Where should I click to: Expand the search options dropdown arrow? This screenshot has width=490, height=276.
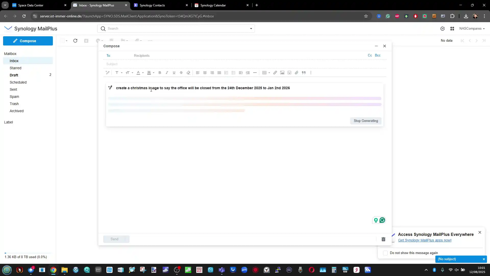(251, 29)
